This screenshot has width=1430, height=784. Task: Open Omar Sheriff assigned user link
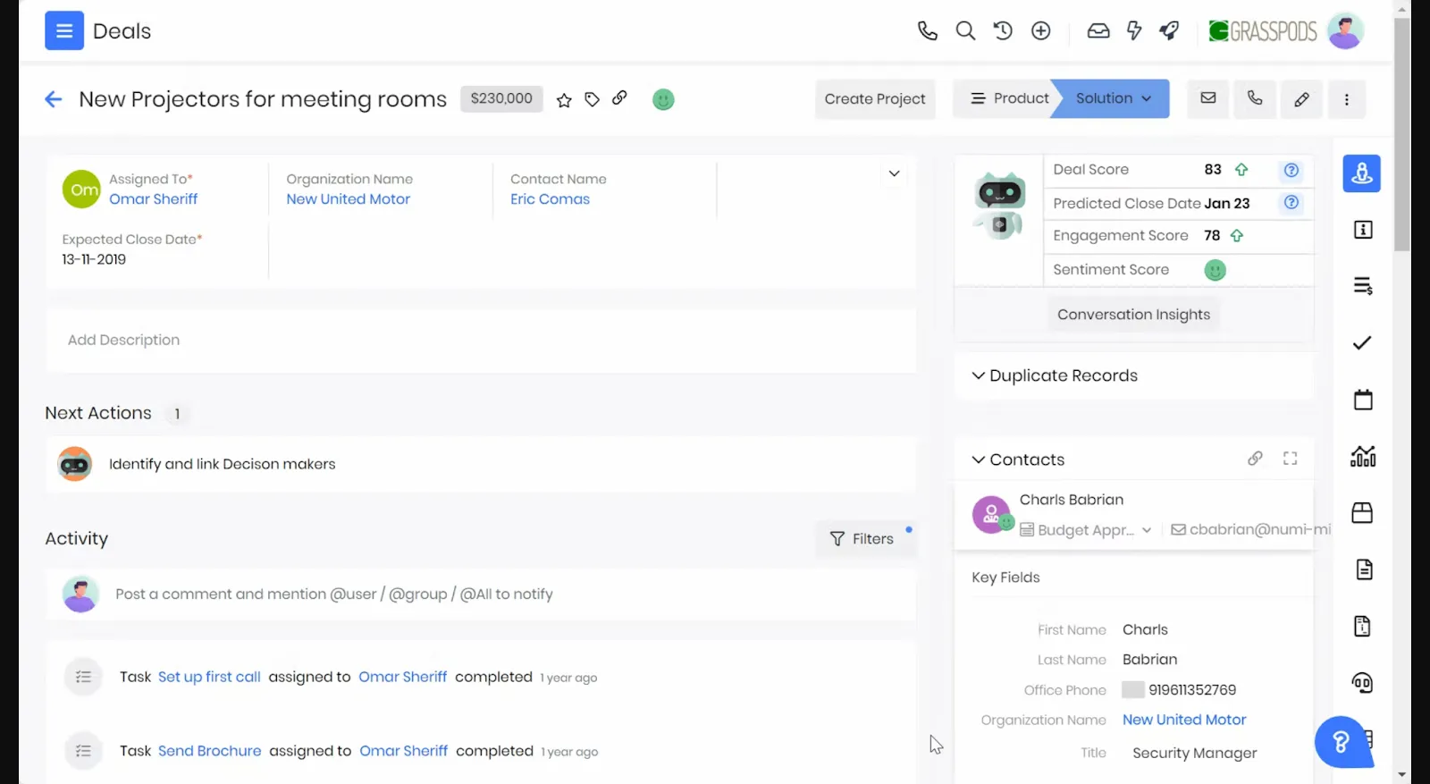tap(154, 199)
